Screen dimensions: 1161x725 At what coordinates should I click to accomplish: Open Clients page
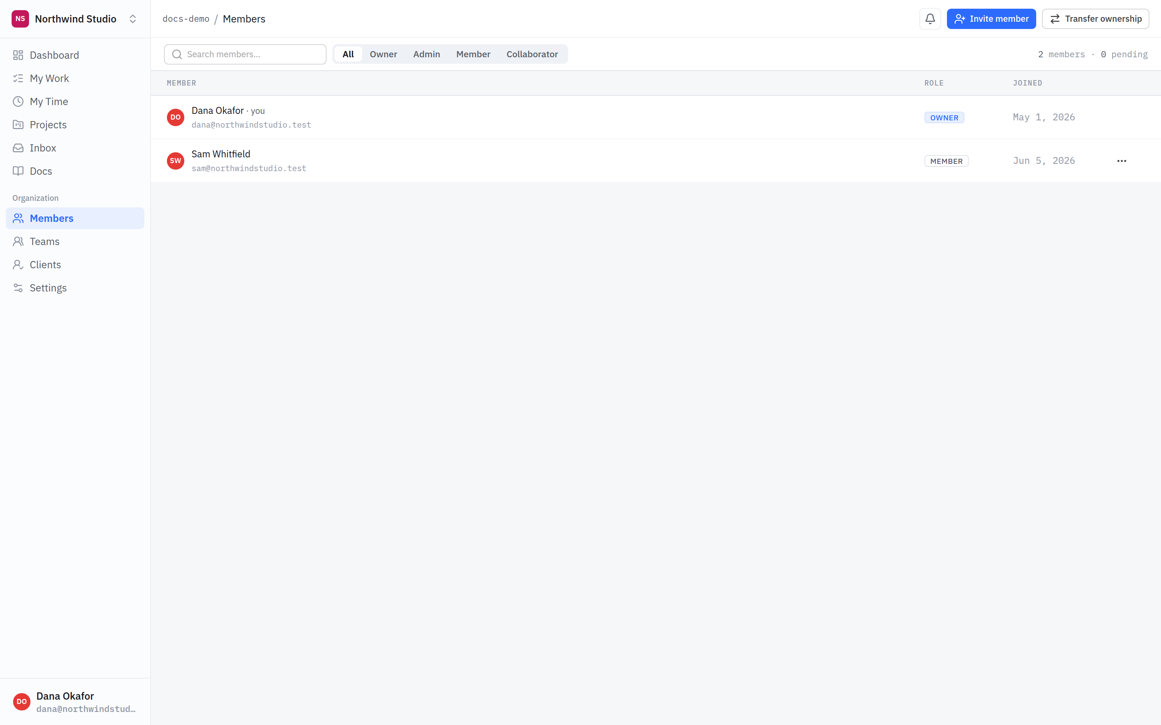click(x=75, y=265)
